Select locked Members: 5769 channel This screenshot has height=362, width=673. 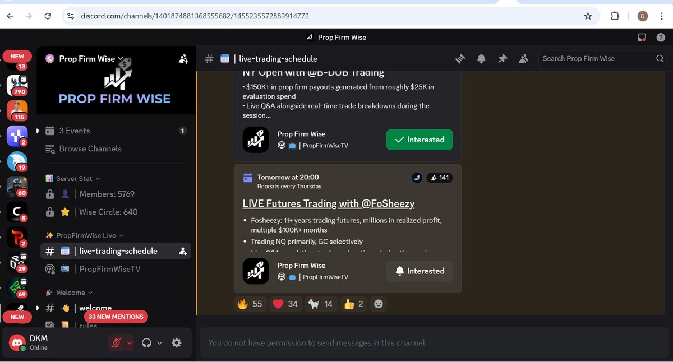point(115,194)
